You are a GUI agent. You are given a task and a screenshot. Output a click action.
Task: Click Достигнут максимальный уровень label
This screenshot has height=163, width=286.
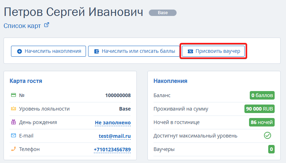click(195, 136)
